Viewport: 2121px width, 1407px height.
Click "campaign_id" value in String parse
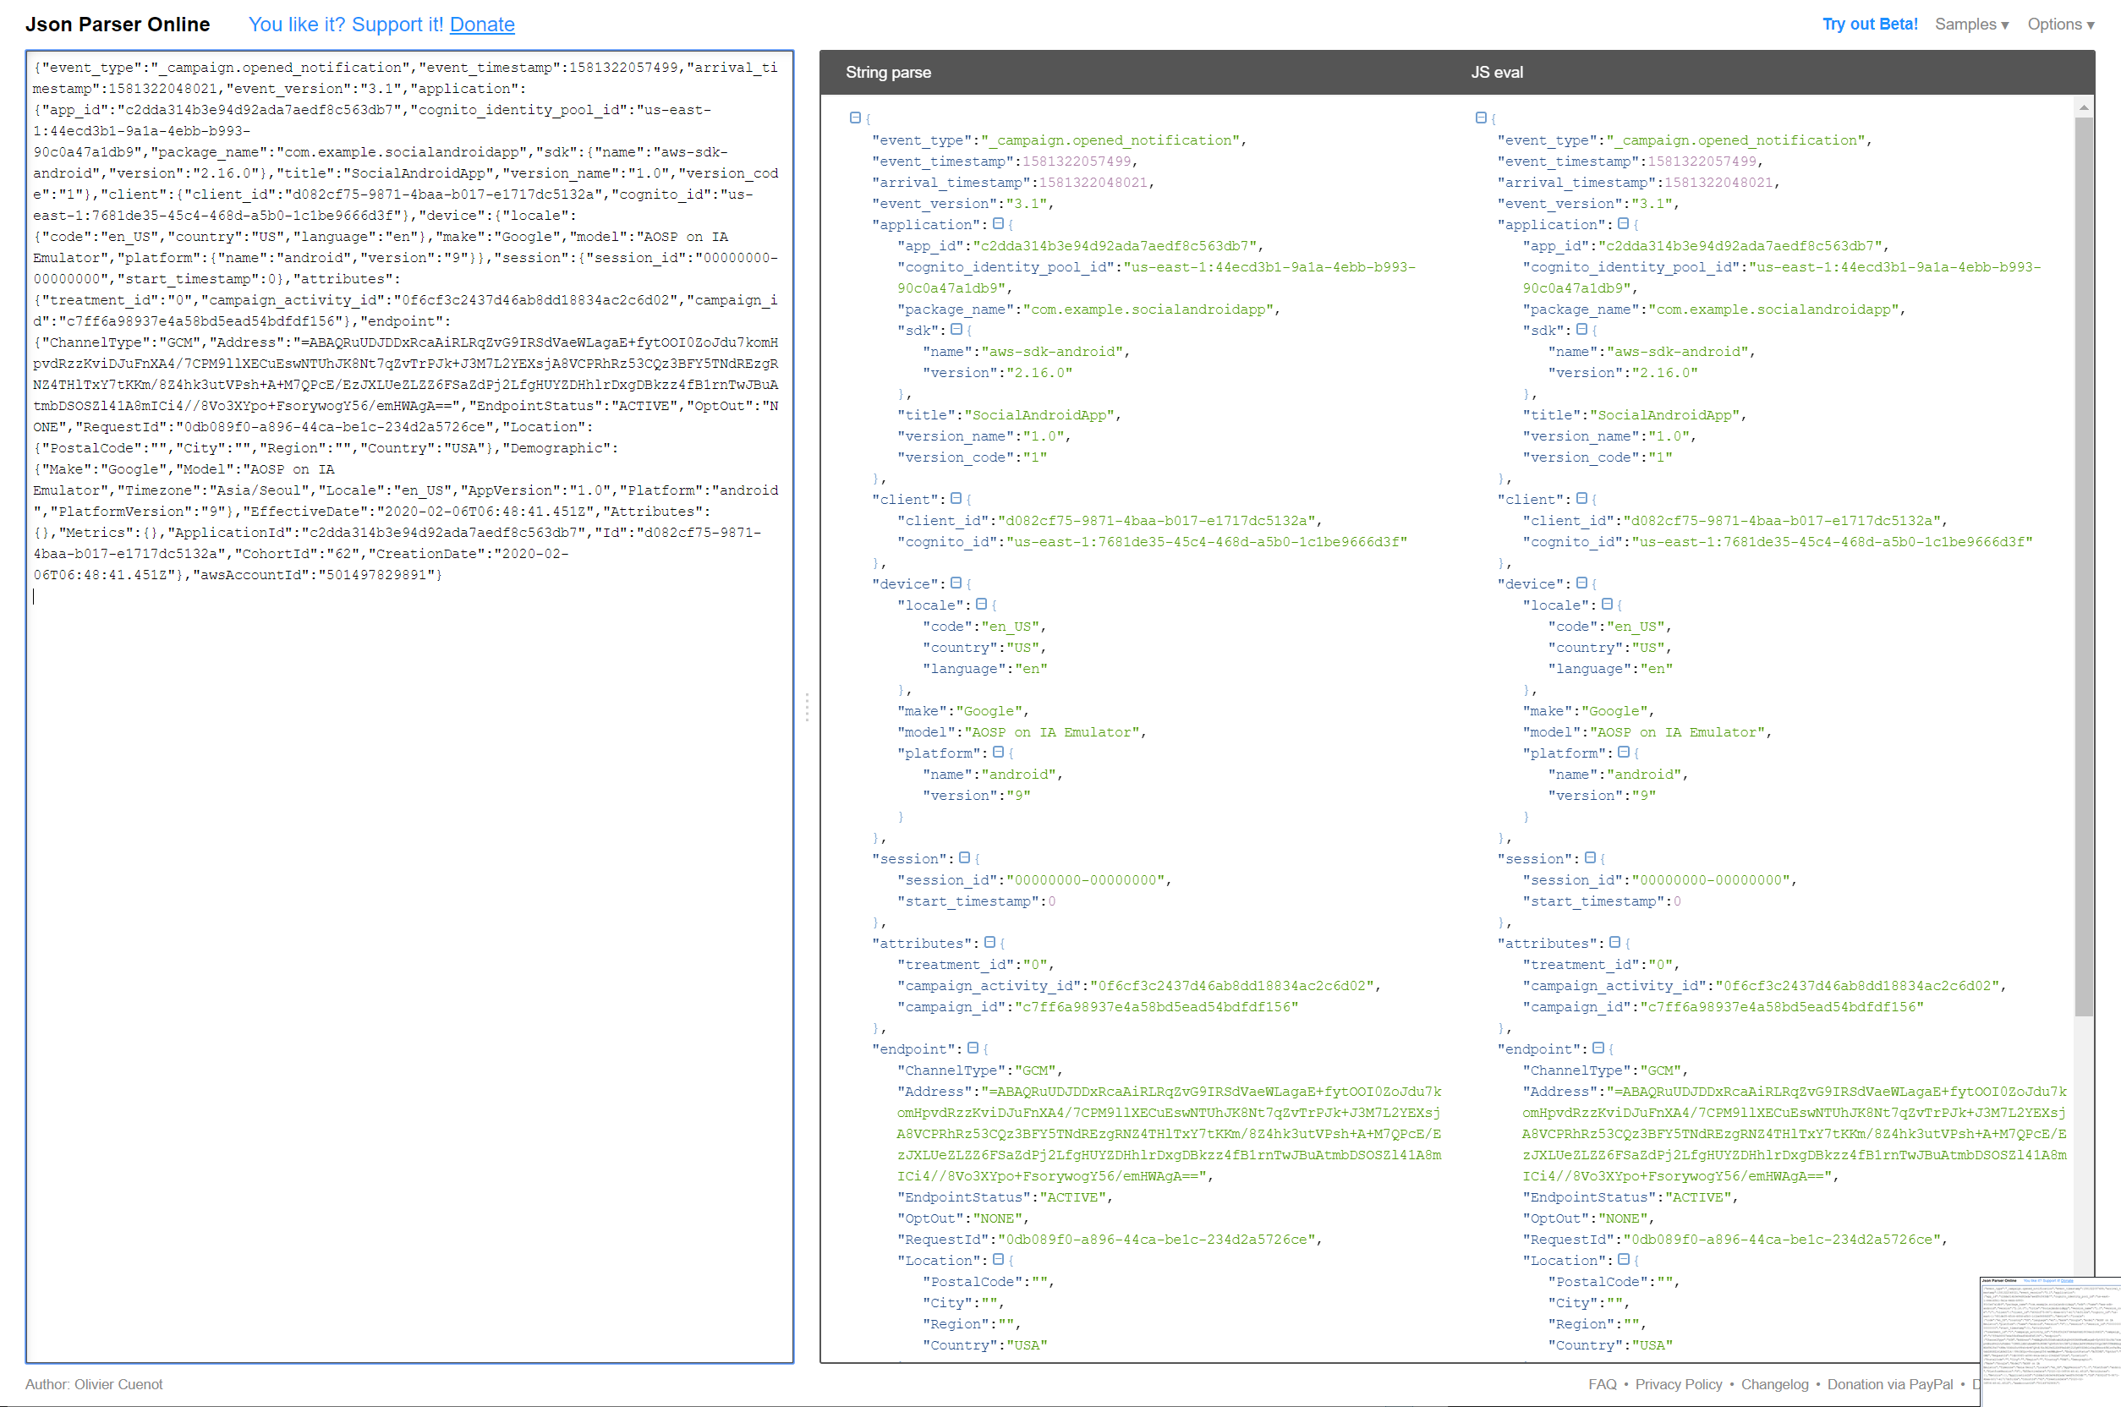1155,1007
